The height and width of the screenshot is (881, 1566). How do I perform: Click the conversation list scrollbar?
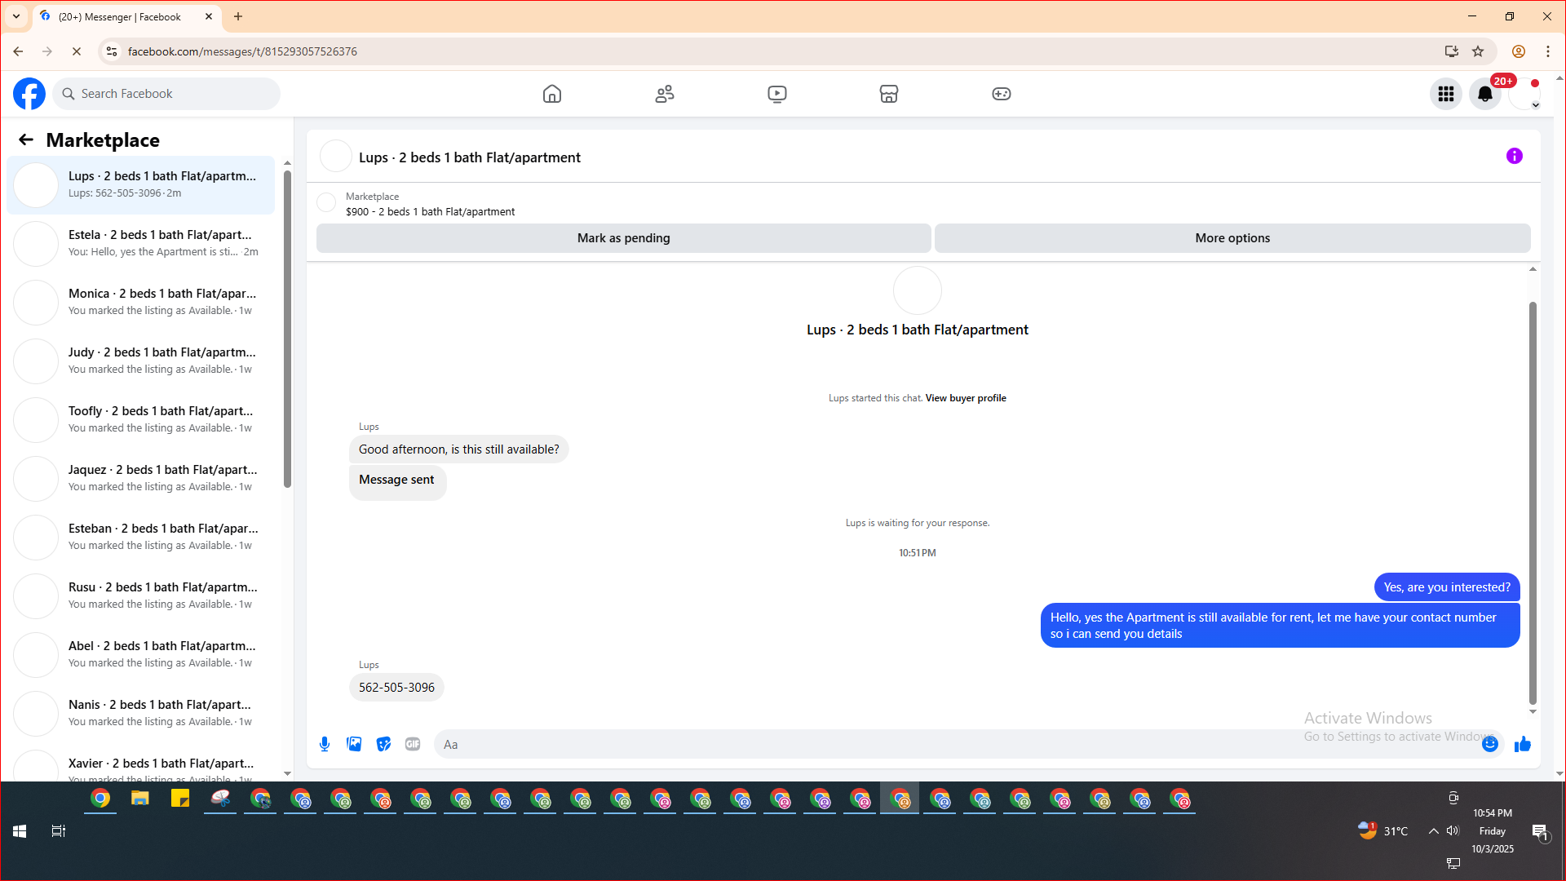pyautogui.click(x=287, y=329)
